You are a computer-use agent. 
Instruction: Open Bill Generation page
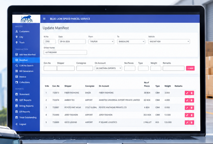click(26, 71)
